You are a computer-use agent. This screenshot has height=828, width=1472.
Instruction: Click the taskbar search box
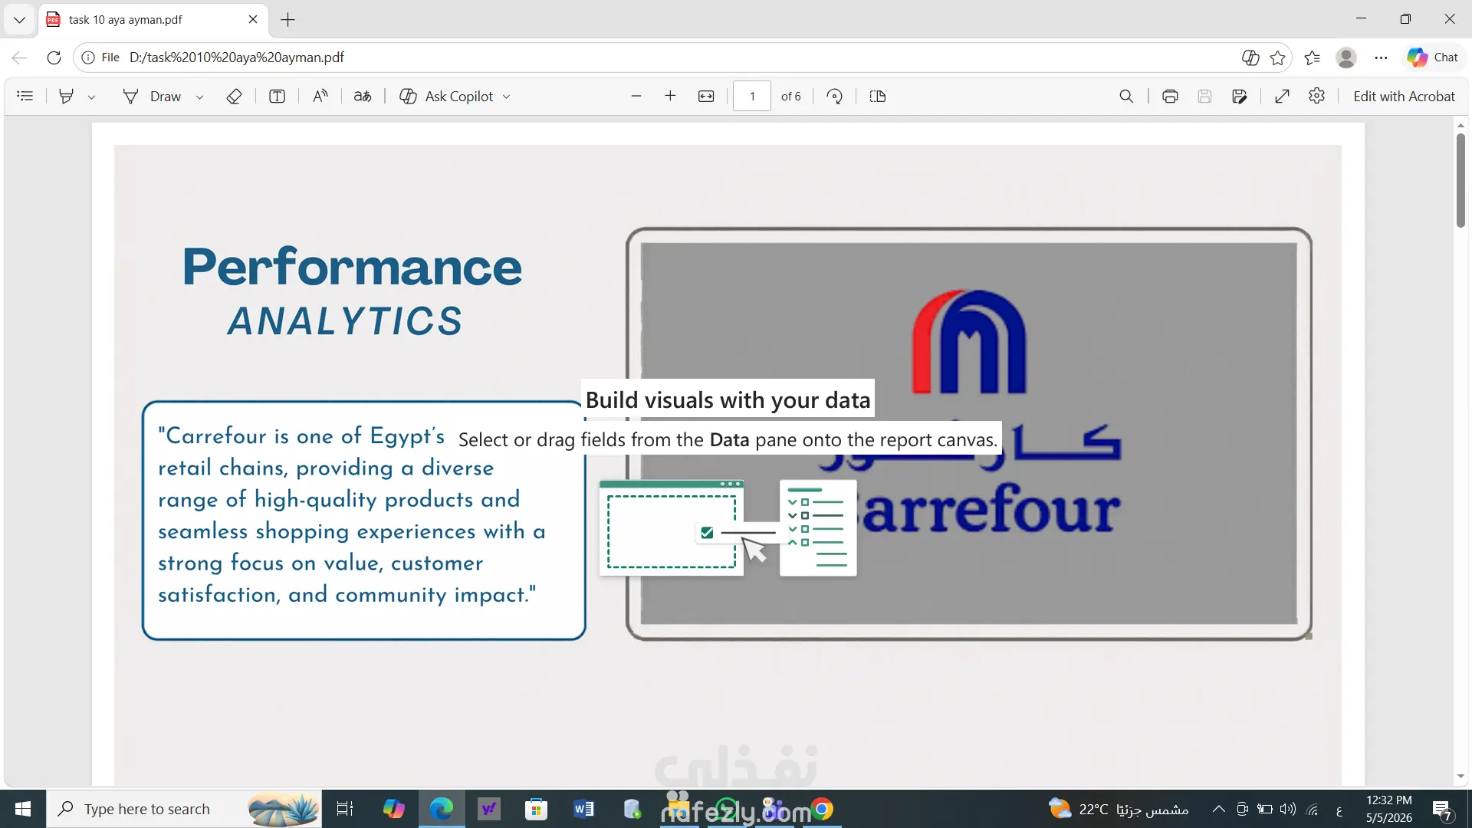[x=184, y=809]
